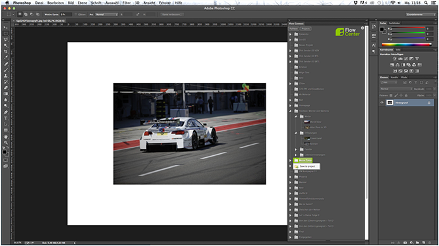Add a Channel Mixer adjustment
Viewport: 439px width, 246px height.
(414, 64)
